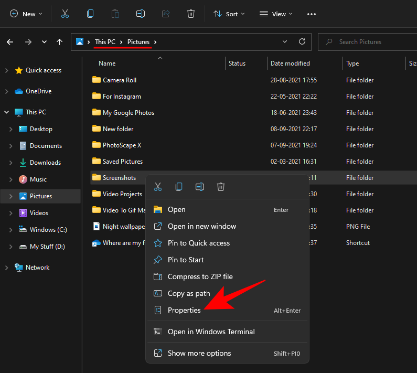Click the See more ellipsis button

[311, 14]
